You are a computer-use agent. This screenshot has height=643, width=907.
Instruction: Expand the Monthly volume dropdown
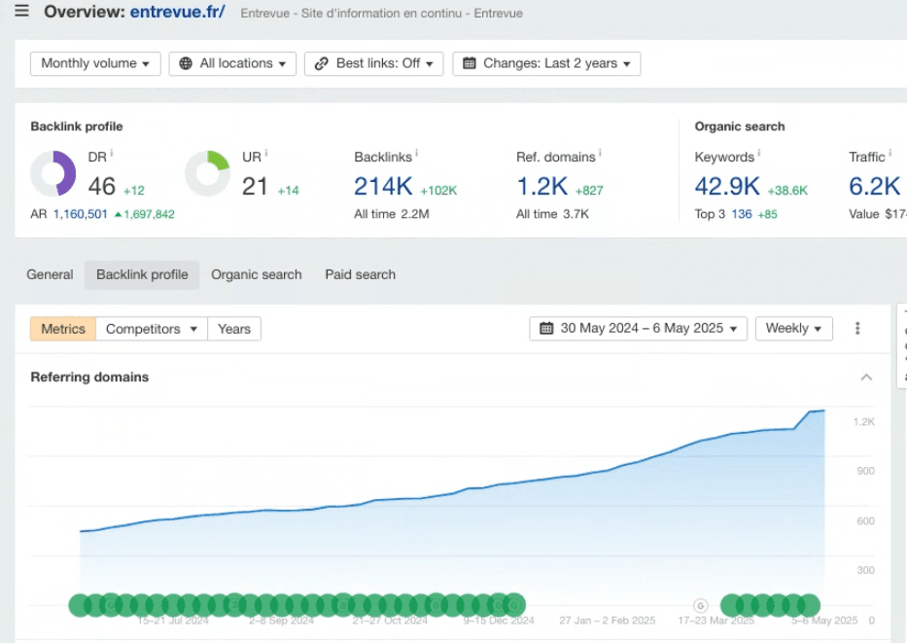pyautogui.click(x=95, y=63)
